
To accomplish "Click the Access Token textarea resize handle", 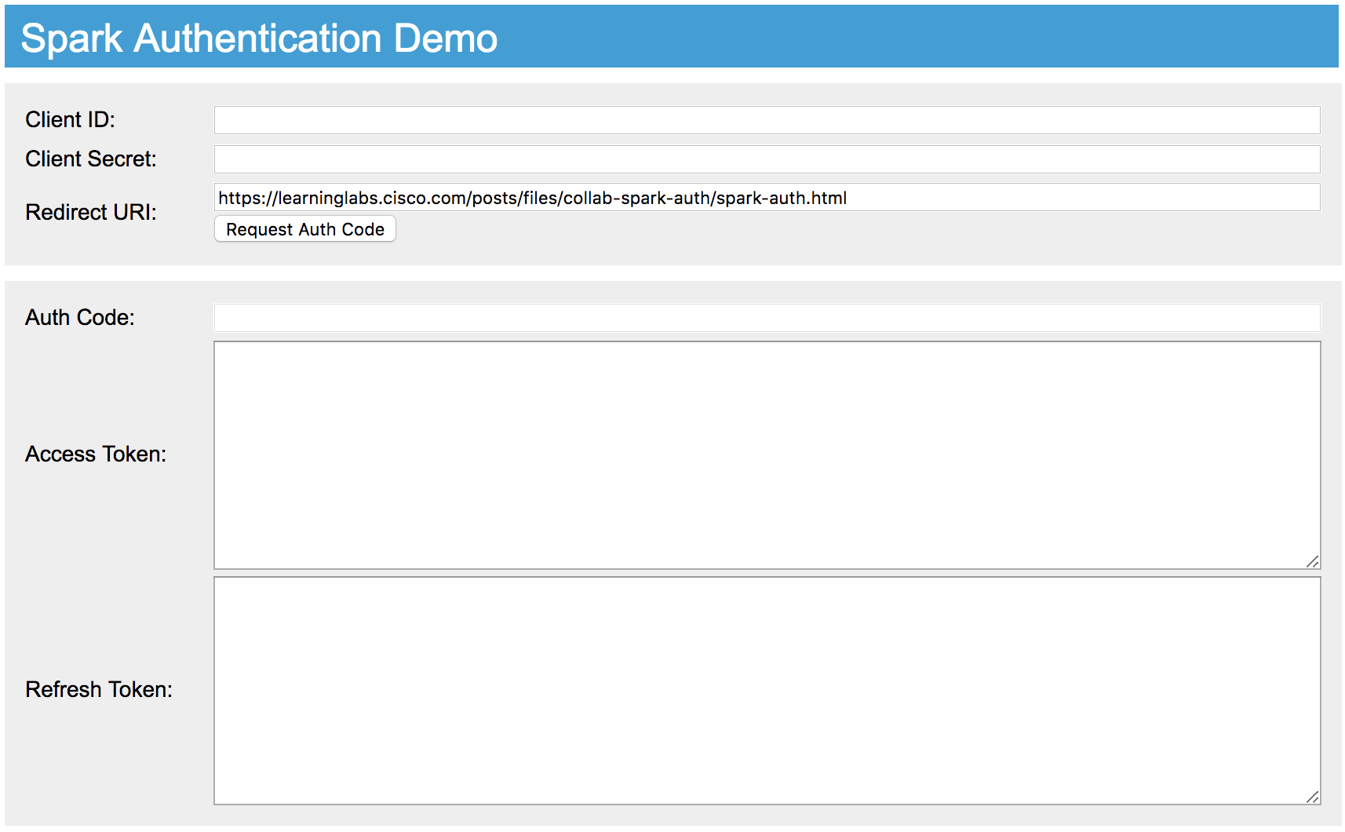I will pyautogui.click(x=1313, y=561).
